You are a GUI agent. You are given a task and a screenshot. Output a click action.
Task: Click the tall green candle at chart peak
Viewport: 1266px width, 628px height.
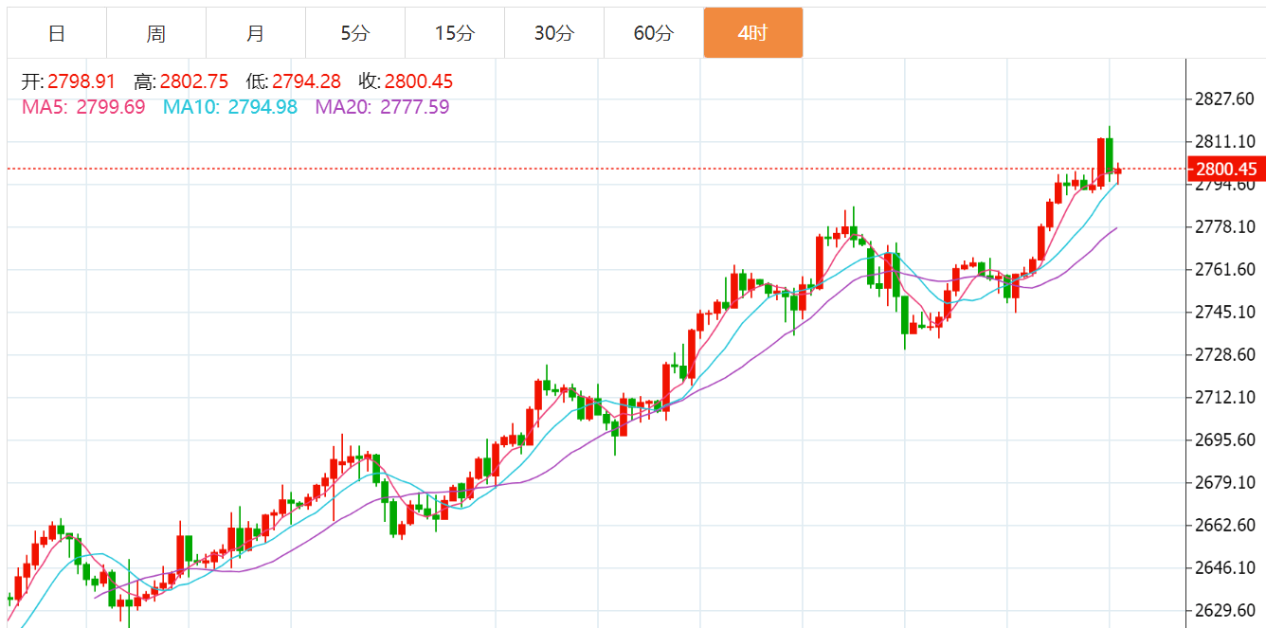[1109, 153]
